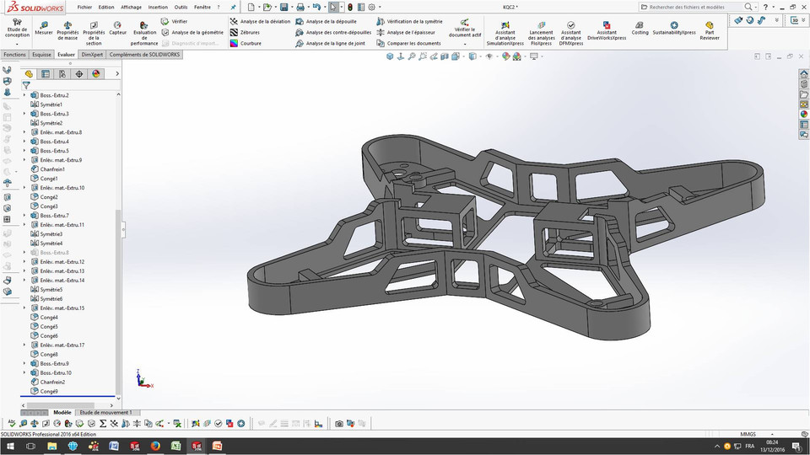Expand the Boss.-Extru.2 feature node
810x455 pixels.
click(x=24, y=95)
